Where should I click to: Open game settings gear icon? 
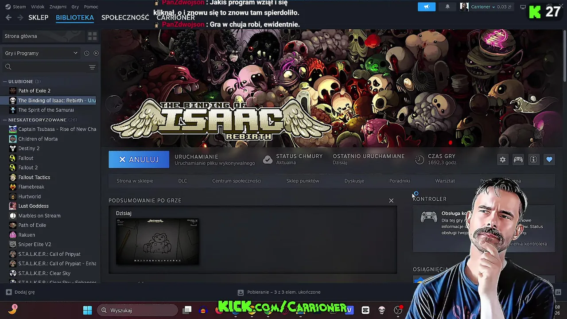[x=503, y=159]
